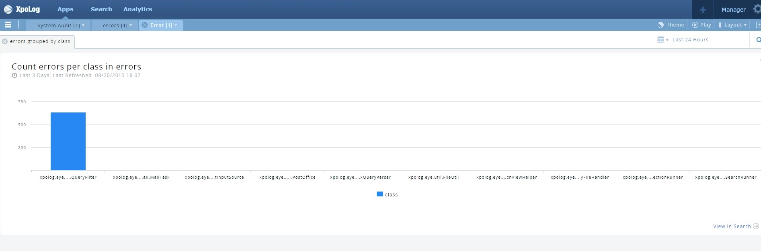Open the Apps menu

pyautogui.click(x=65, y=9)
